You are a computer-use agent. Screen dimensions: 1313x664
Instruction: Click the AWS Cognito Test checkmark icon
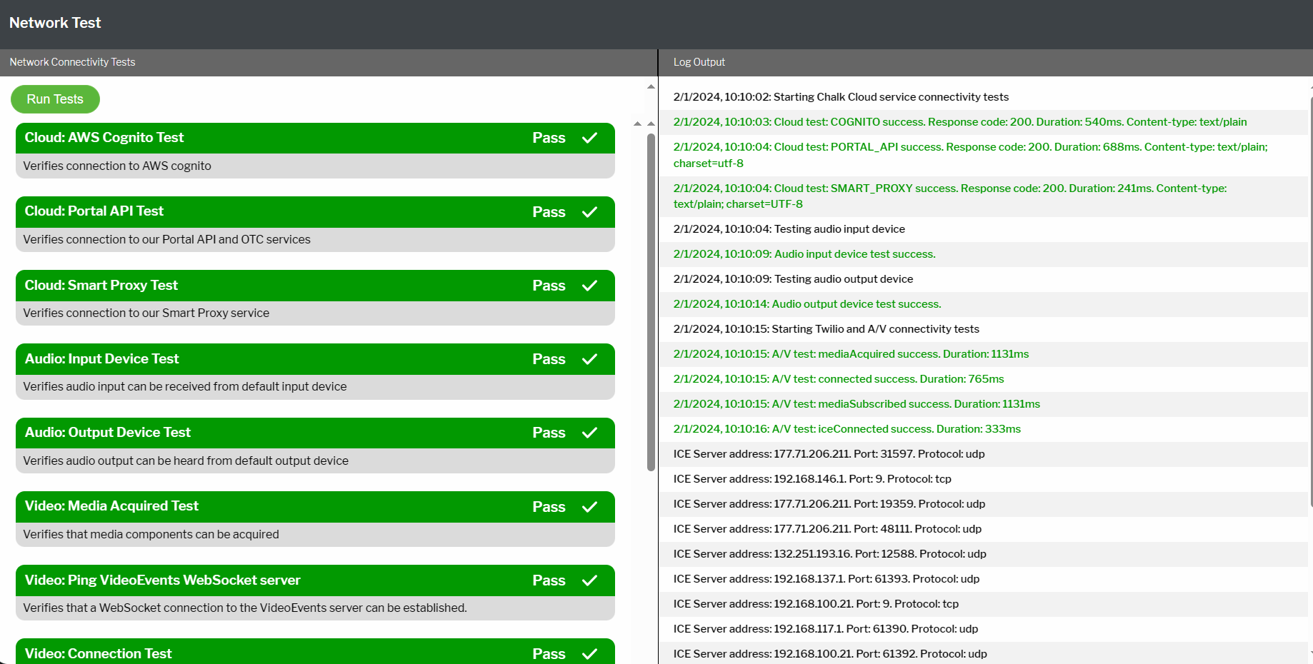click(589, 138)
